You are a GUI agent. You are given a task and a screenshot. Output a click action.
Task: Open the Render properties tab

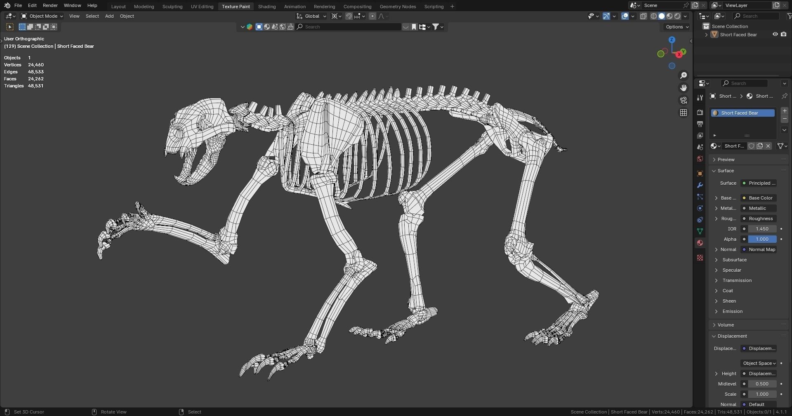tap(700, 112)
